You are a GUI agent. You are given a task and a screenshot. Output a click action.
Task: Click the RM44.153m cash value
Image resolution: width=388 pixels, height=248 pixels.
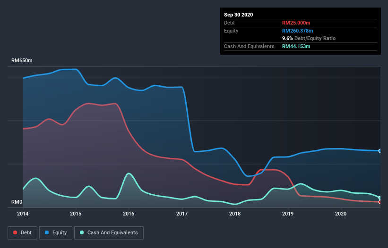296,46
